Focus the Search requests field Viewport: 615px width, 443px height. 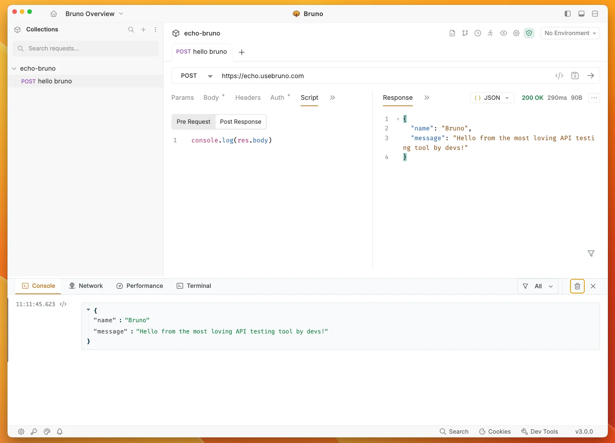tap(86, 49)
